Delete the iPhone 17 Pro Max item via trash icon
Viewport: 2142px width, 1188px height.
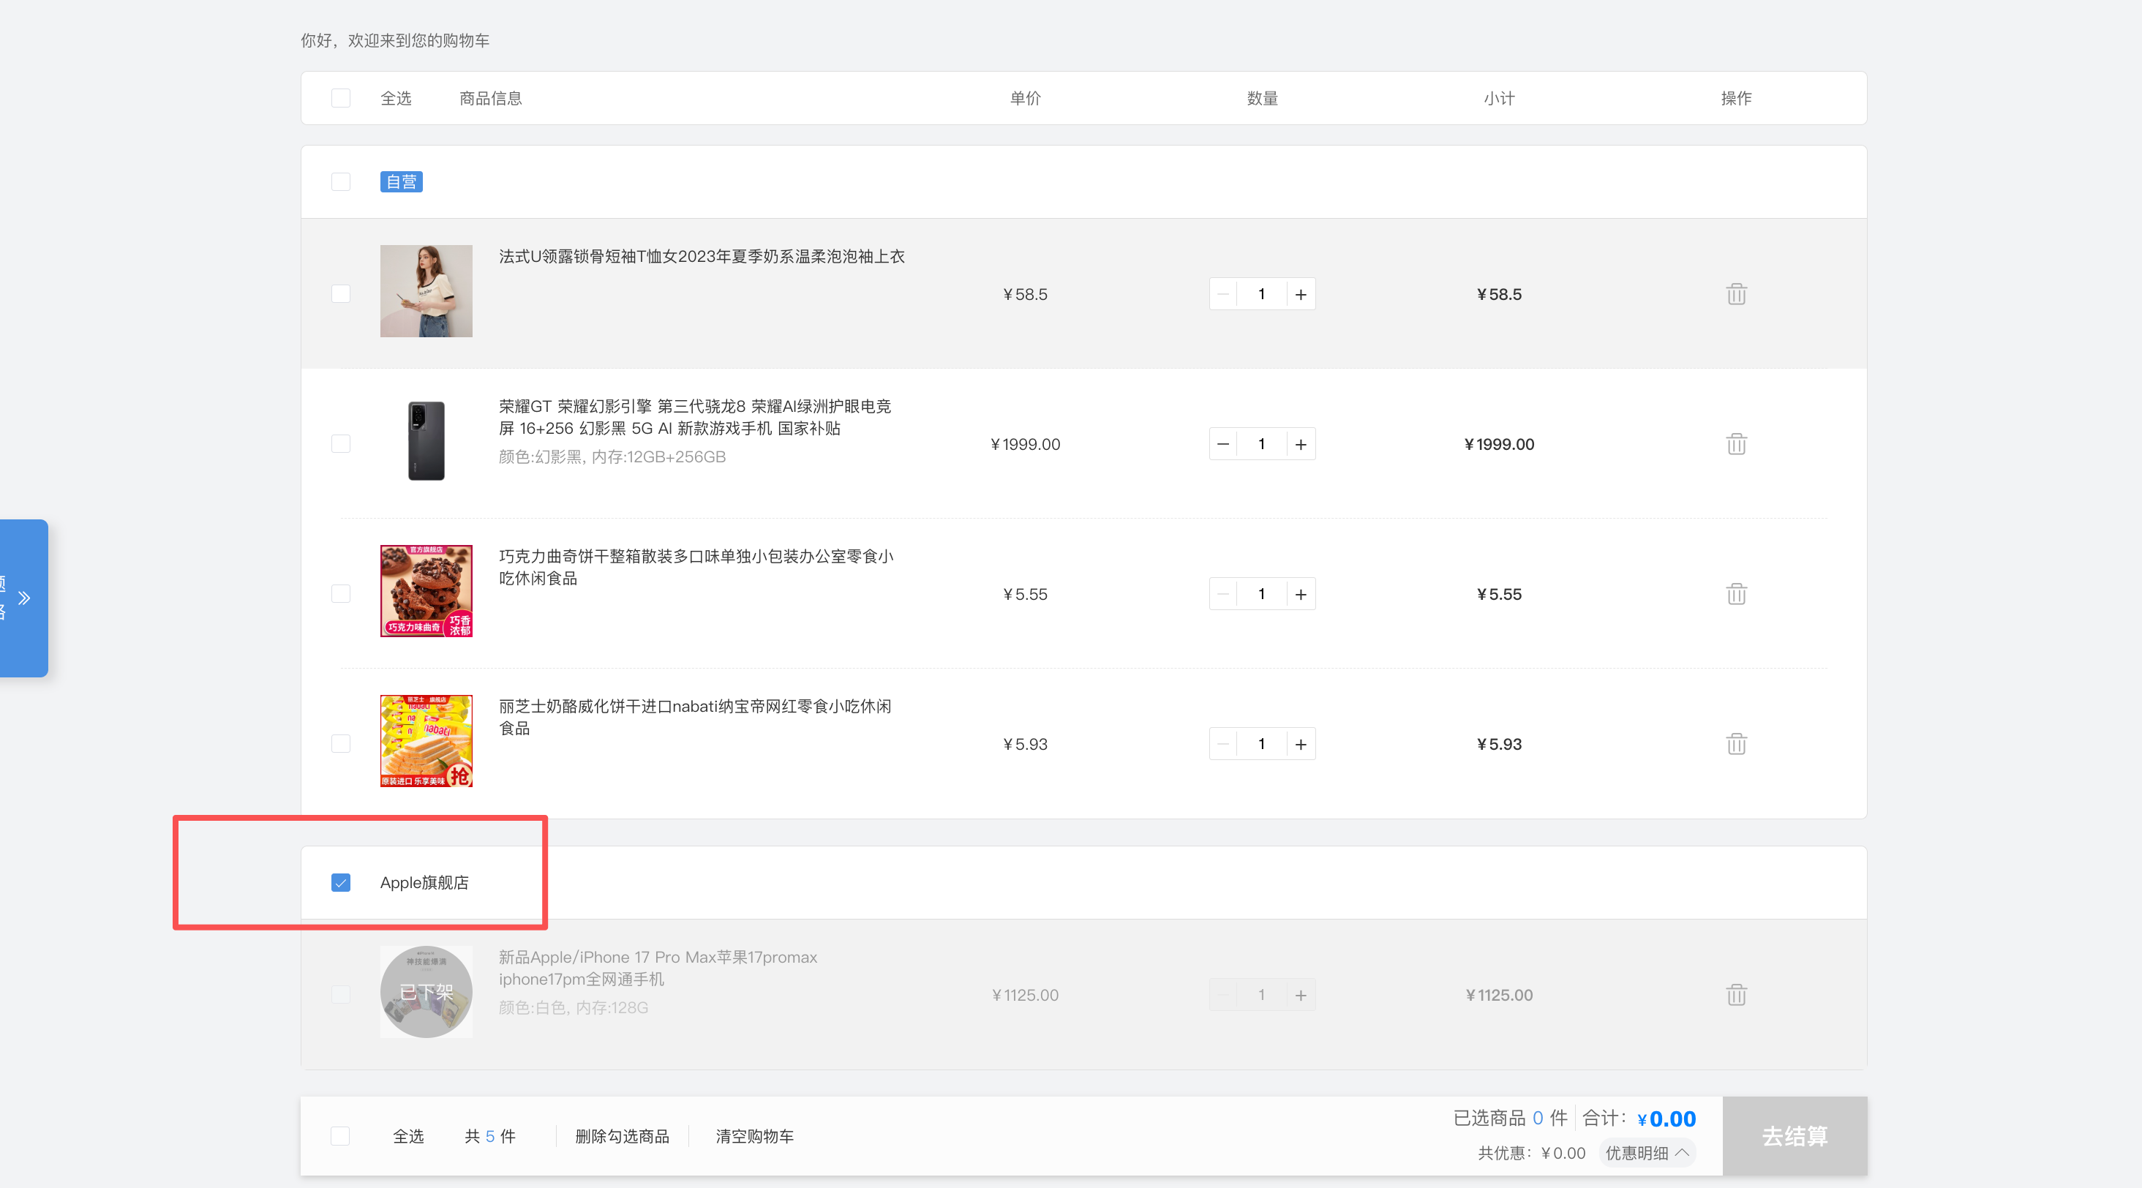click(1735, 994)
